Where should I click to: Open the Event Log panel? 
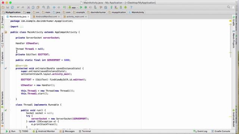[200, 131]
